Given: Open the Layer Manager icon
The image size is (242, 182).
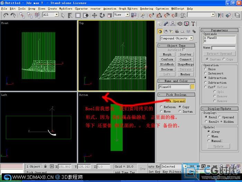Looking at the screenshot, I should coord(237,15).
